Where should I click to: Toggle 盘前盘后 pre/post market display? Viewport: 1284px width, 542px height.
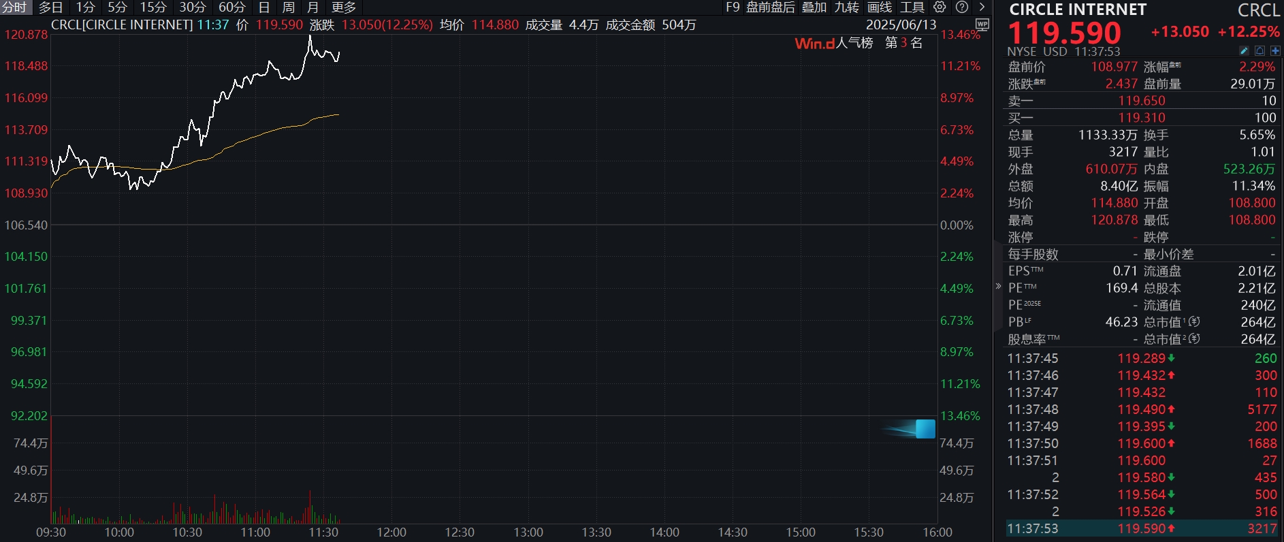click(770, 7)
